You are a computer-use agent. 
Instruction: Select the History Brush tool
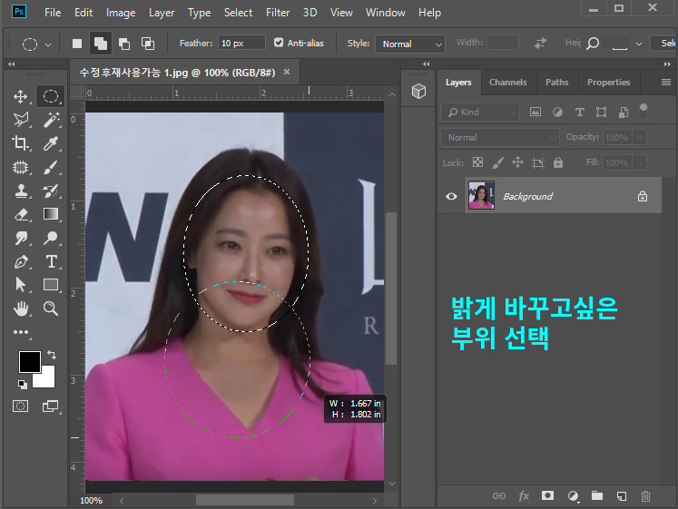(x=51, y=191)
